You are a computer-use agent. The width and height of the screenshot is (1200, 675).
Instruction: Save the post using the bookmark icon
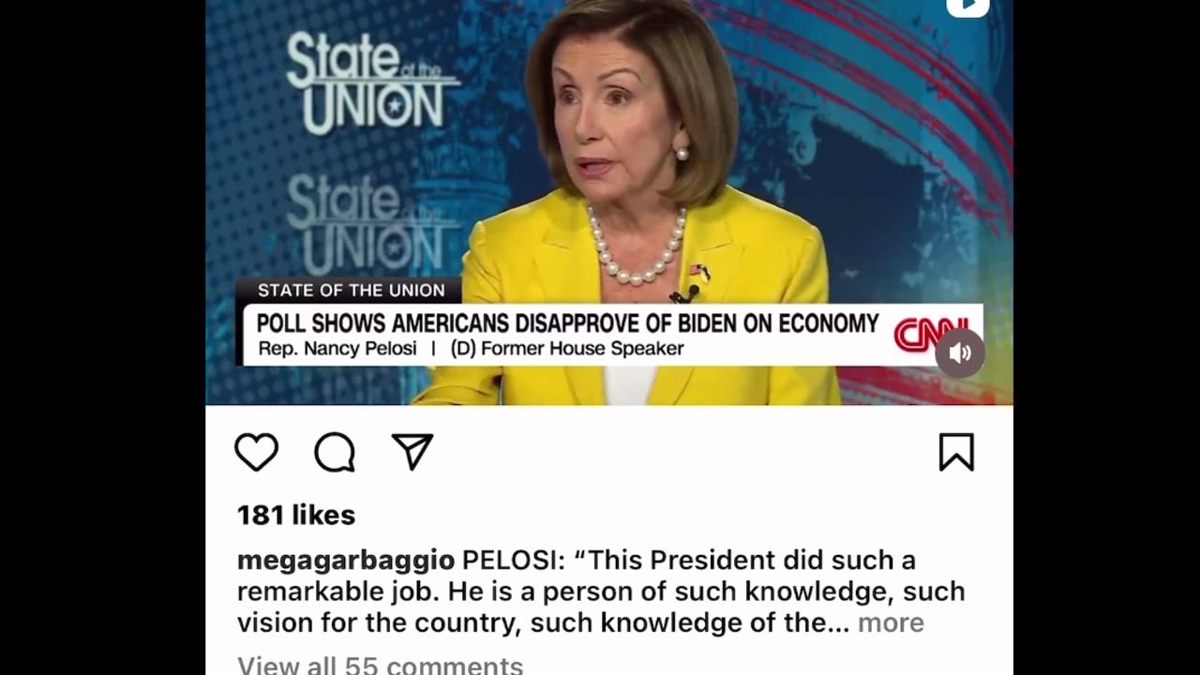pyautogui.click(x=956, y=452)
